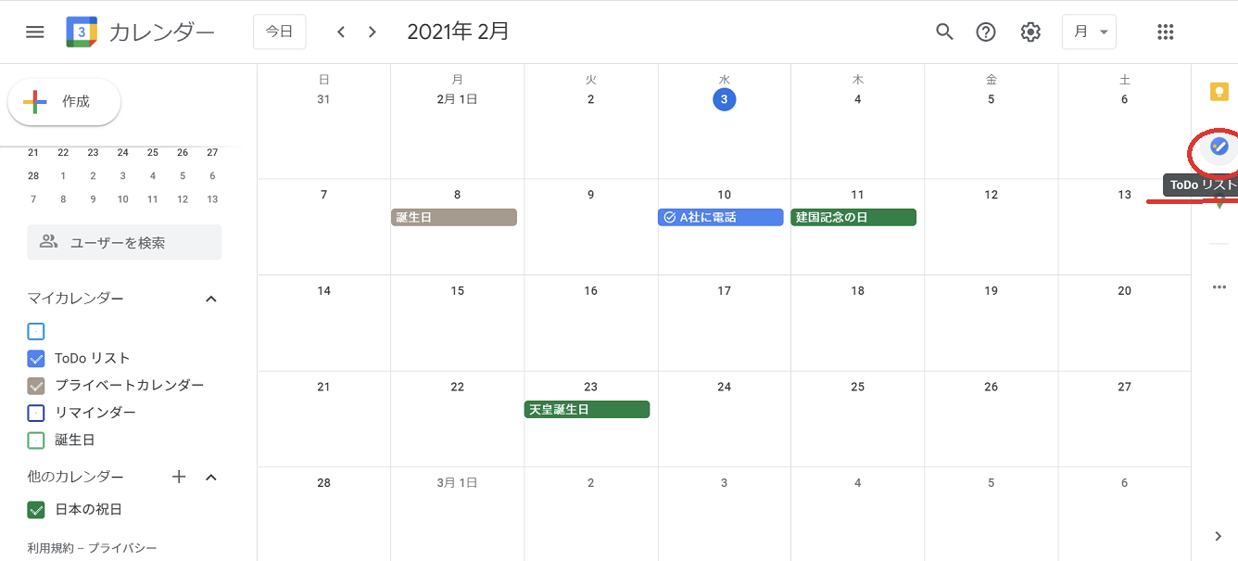Open the A社に電話 task event
Viewport: 1238px width, 561px height.
pyautogui.click(x=721, y=217)
